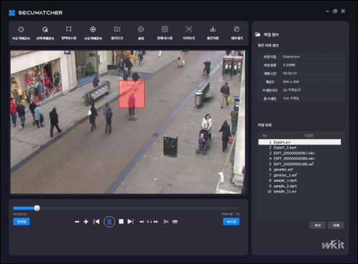Apply full-frame masking from the toolbar
The image size is (358, 264).
(x=165, y=29)
